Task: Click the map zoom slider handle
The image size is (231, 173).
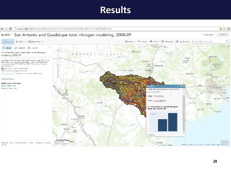Action: pyautogui.click(x=58, y=65)
